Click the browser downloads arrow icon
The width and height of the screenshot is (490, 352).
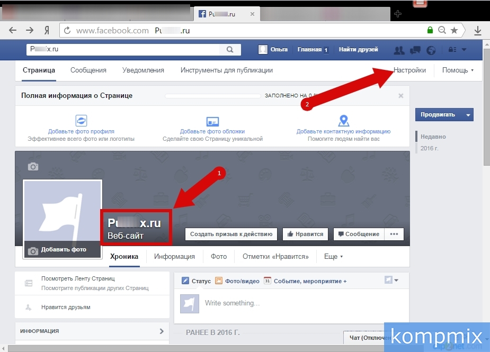coord(477,31)
